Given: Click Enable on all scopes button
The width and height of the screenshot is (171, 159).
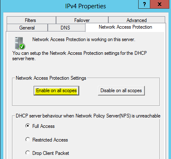Looking at the screenshot, I should pos(56,91).
